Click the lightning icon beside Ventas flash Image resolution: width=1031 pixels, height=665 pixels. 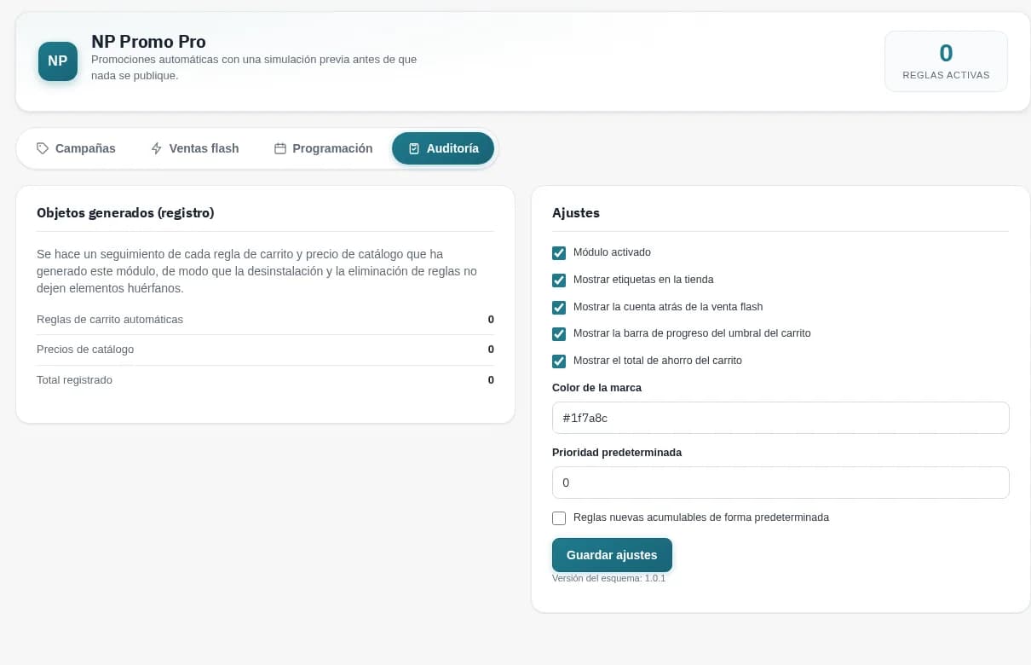click(x=156, y=148)
